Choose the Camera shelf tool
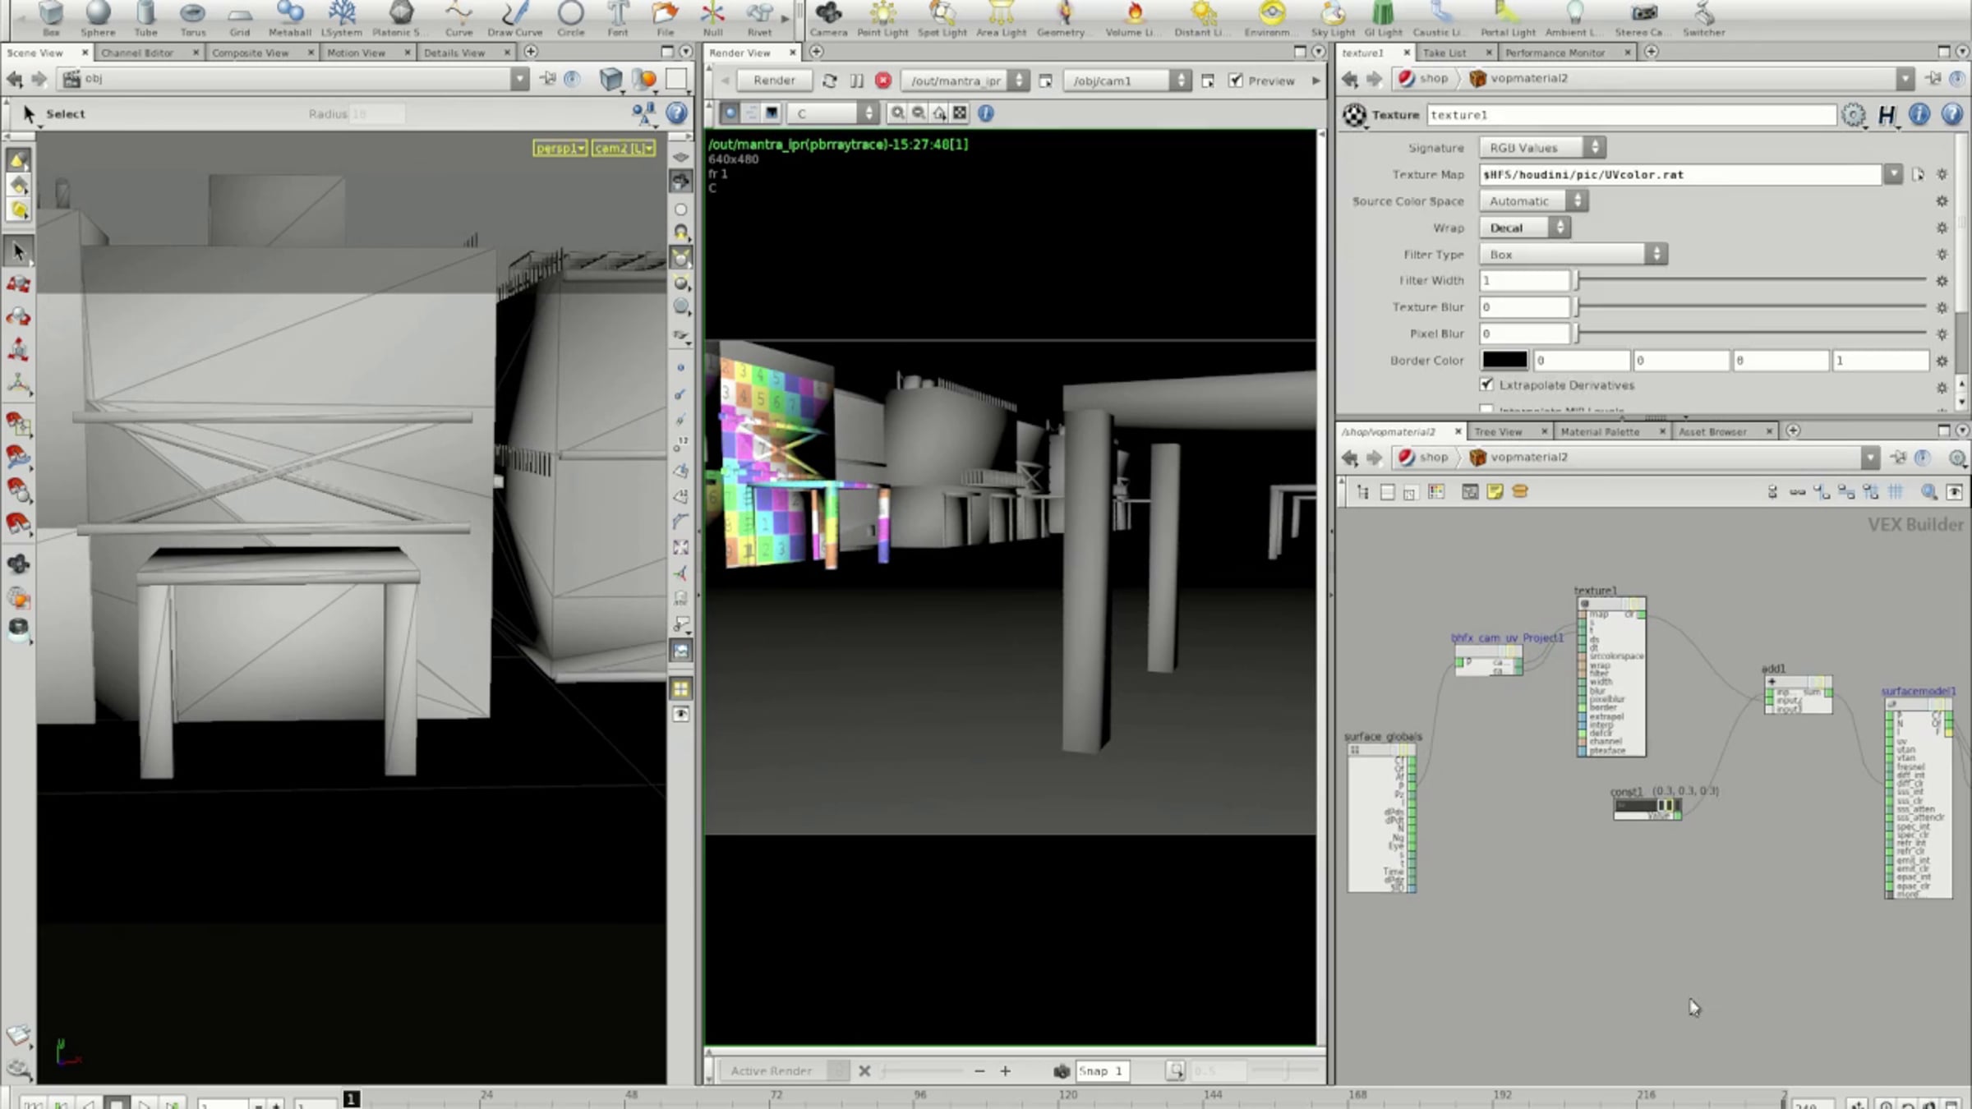The height and width of the screenshot is (1109, 1972). [x=828, y=19]
